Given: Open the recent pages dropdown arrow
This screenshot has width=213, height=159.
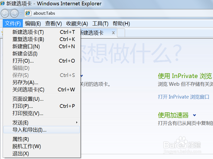Looking at the screenshot, I should point(21,13).
